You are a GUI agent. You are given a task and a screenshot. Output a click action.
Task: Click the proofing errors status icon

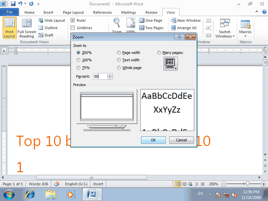point(57,184)
